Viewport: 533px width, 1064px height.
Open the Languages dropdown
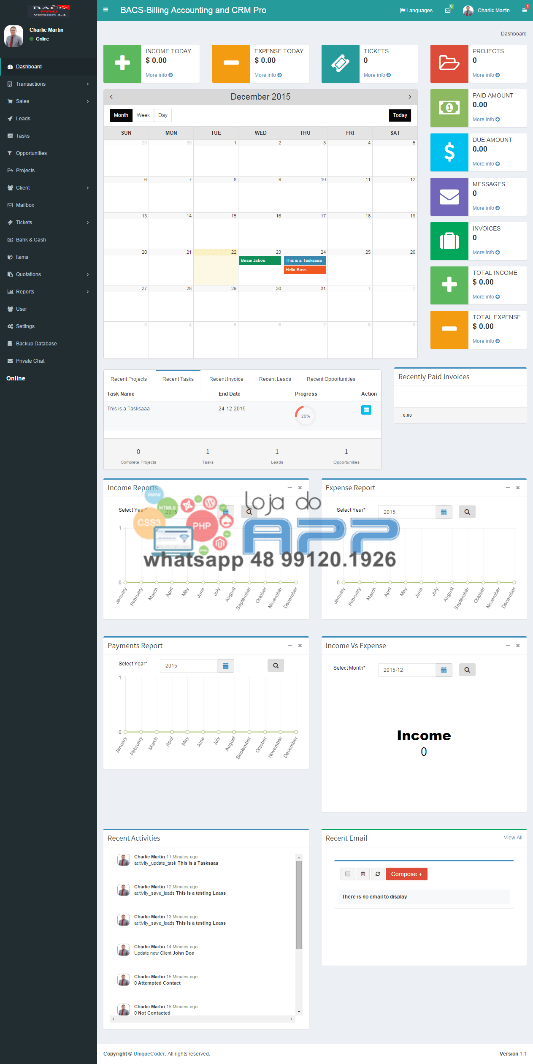pos(416,11)
